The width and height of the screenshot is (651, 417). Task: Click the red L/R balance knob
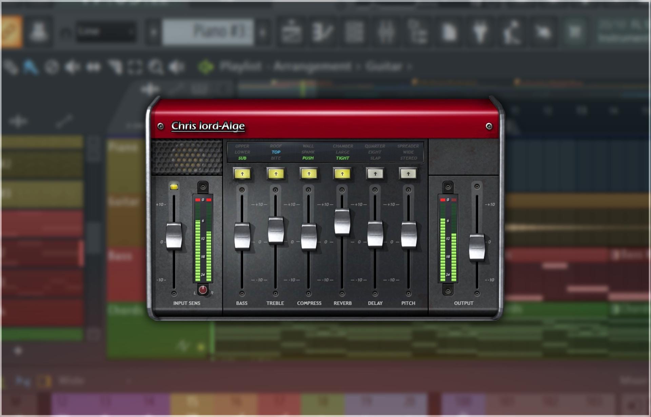tap(203, 290)
